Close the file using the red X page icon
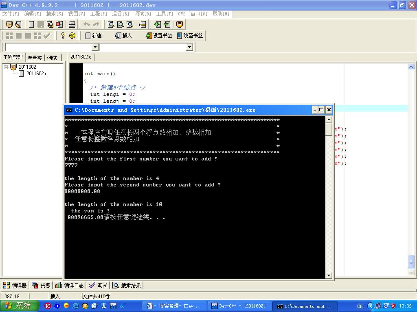The image size is (417, 312). tap(59, 24)
